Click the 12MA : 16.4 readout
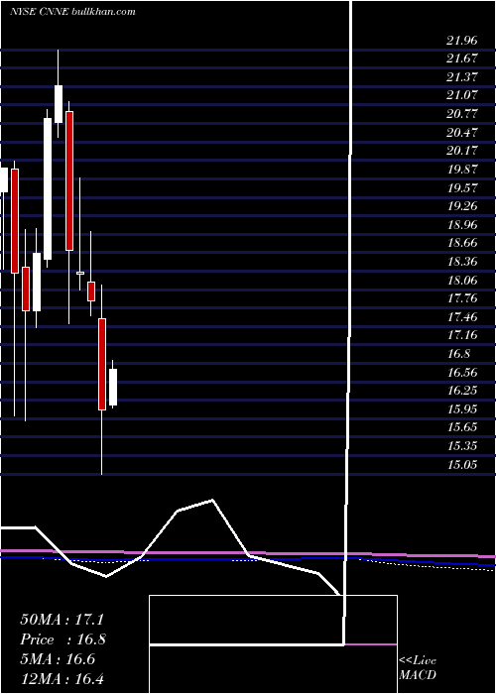 click(x=62, y=678)
